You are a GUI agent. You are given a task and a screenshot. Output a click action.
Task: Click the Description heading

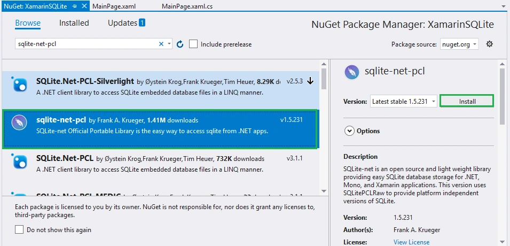point(360,157)
